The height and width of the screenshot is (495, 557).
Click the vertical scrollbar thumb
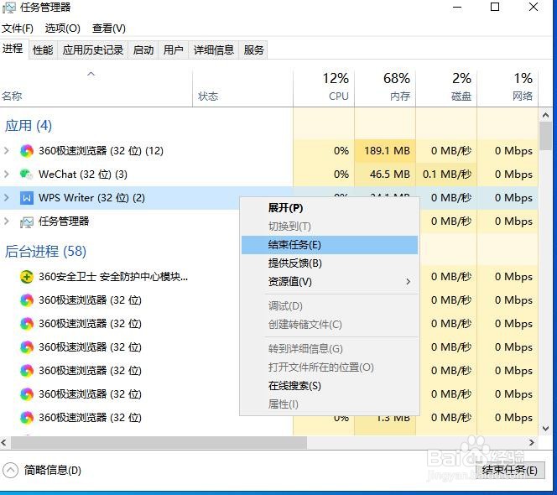(545, 136)
